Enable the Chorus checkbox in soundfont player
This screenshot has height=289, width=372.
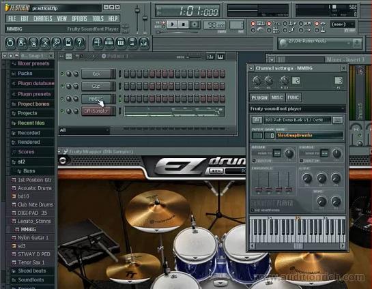pyautogui.click(x=301, y=161)
